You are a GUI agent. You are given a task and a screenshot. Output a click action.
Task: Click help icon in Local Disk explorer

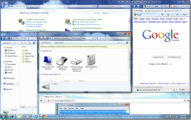coord(34,43)
